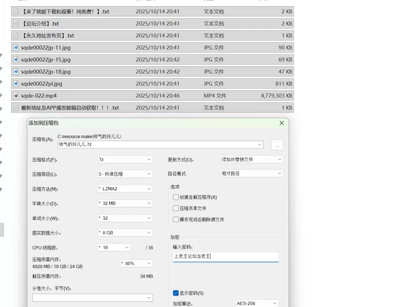This screenshot has width=410, height=307.
Task: Close the 添加到压缩包 dialog
Action: (x=281, y=123)
